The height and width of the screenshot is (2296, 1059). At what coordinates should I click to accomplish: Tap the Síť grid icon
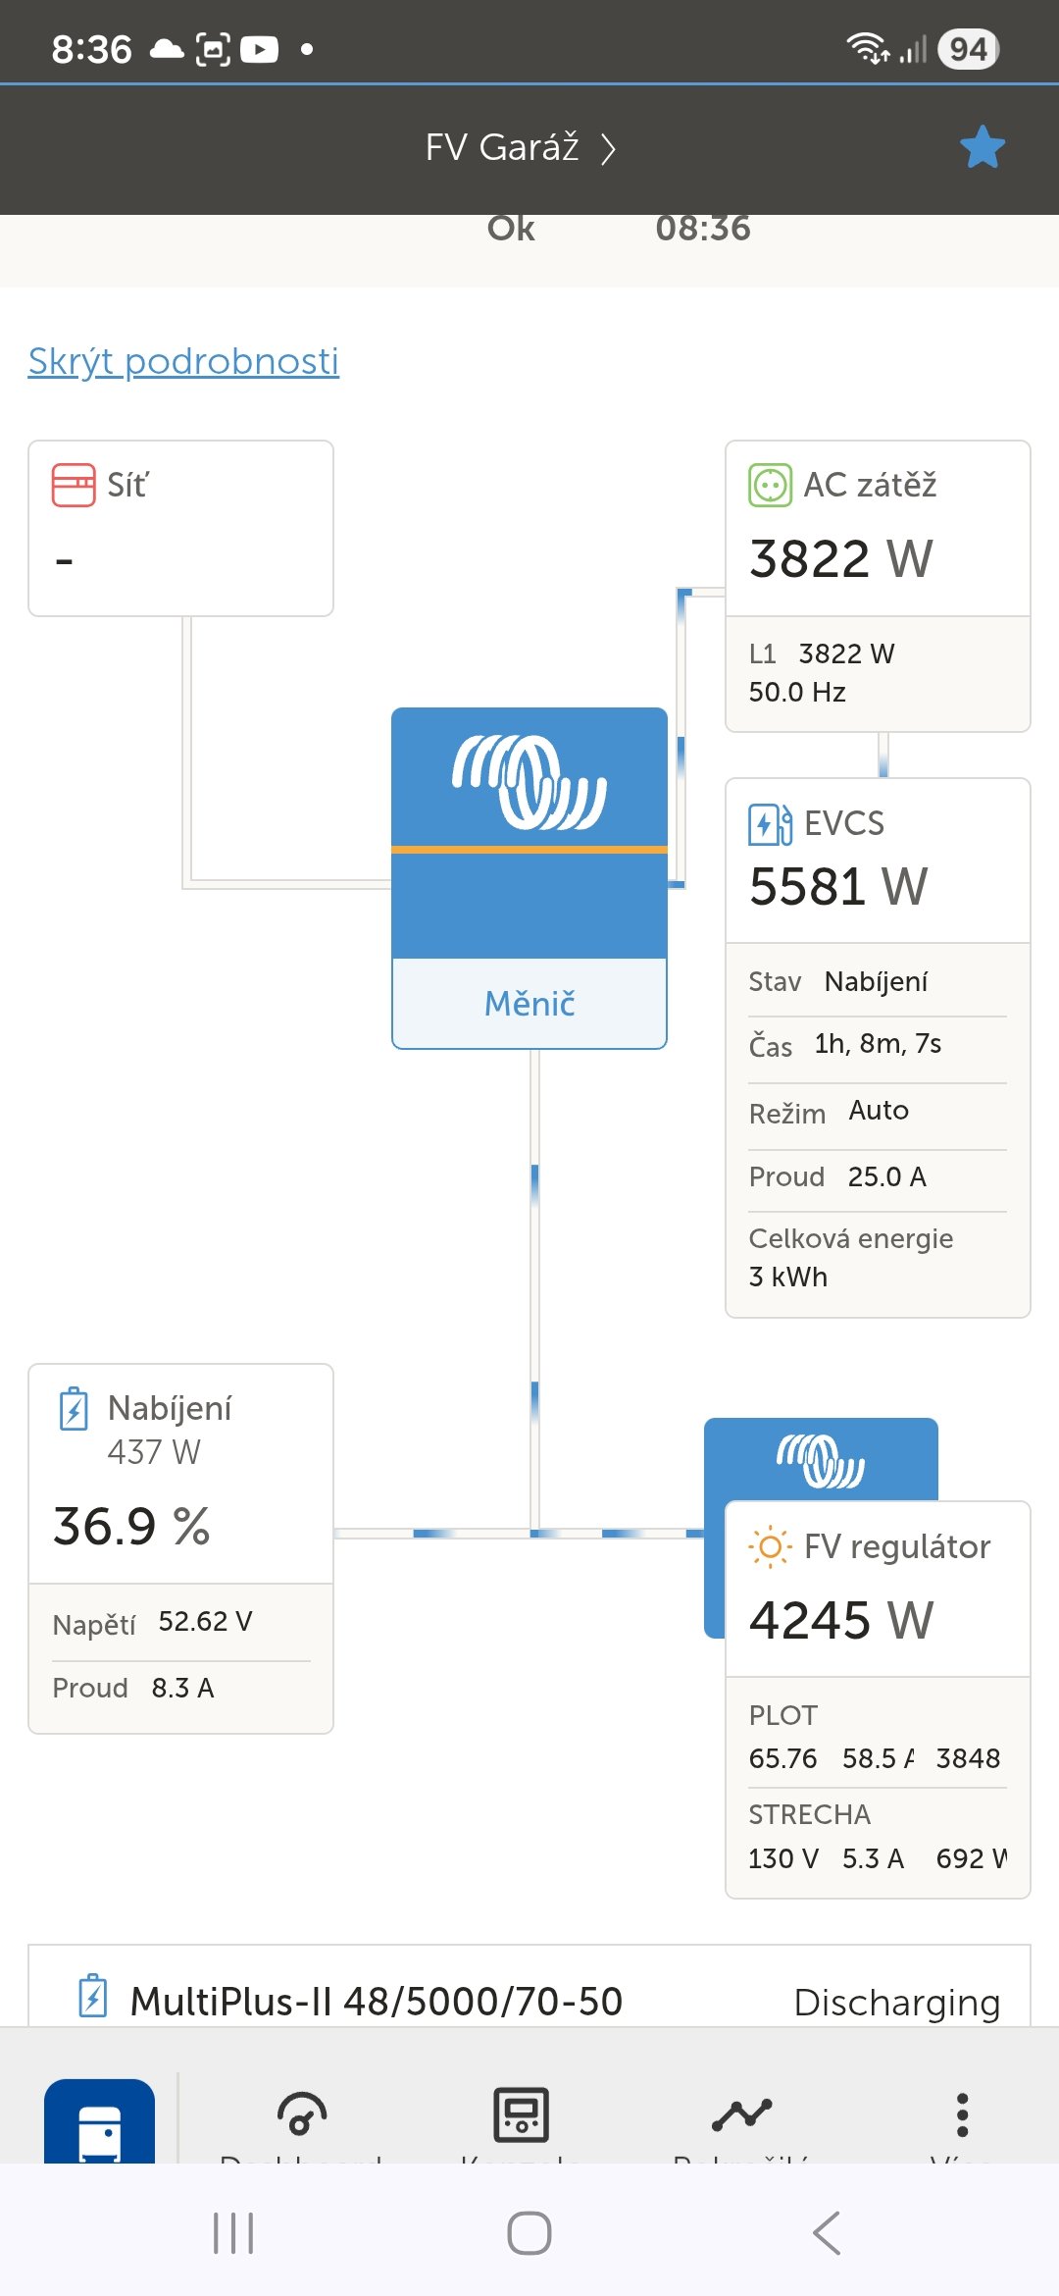[74, 485]
